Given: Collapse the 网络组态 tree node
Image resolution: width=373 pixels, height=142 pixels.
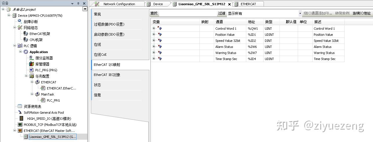Looking at the screenshot, I should point(15,27).
